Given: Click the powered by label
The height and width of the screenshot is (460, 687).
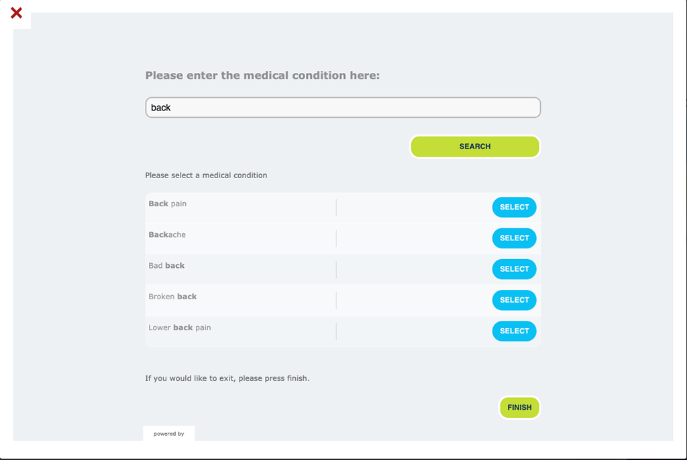Looking at the screenshot, I should pos(168,434).
